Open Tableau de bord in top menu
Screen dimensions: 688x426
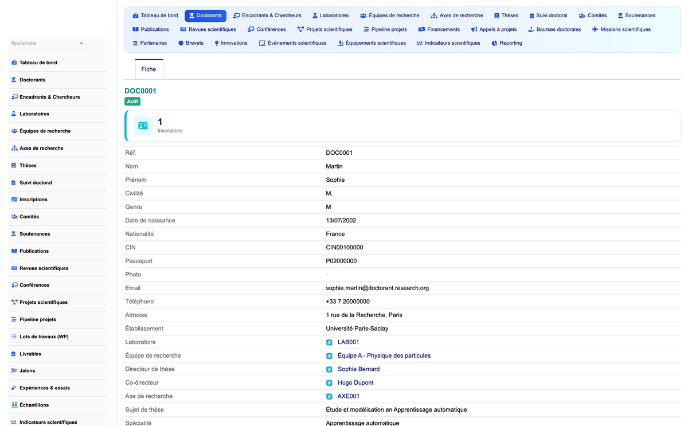(x=155, y=15)
